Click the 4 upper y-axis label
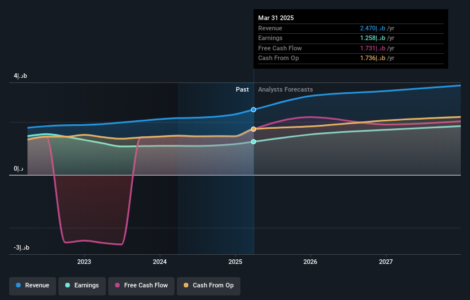Image resolution: width=470 pixels, height=300 pixels. click(21, 76)
